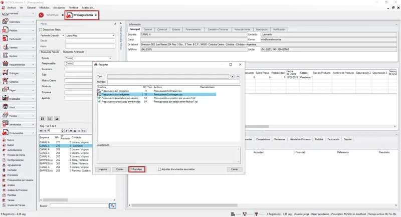
Task: Go to last record navigation arrow
Action: click(71, 131)
